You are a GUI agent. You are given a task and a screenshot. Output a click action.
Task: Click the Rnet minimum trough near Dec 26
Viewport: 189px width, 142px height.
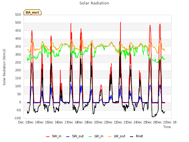coord(153,117)
